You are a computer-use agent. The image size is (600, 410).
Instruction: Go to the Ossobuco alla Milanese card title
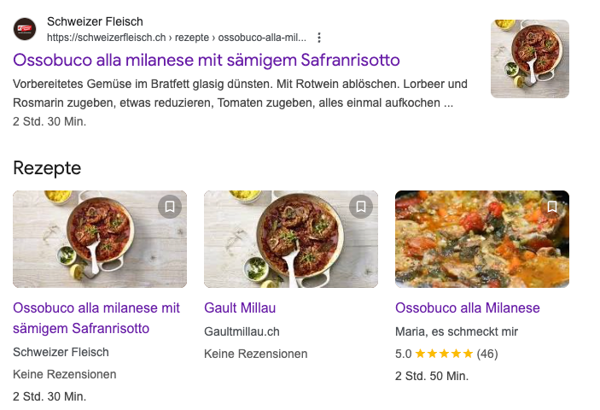(467, 307)
